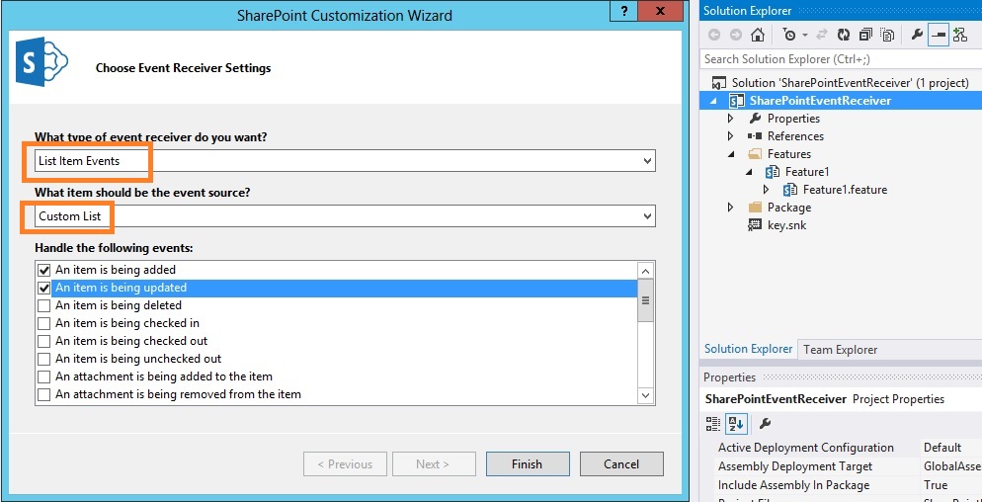Click the 'Next >' button
The image size is (982, 502).
434,464
